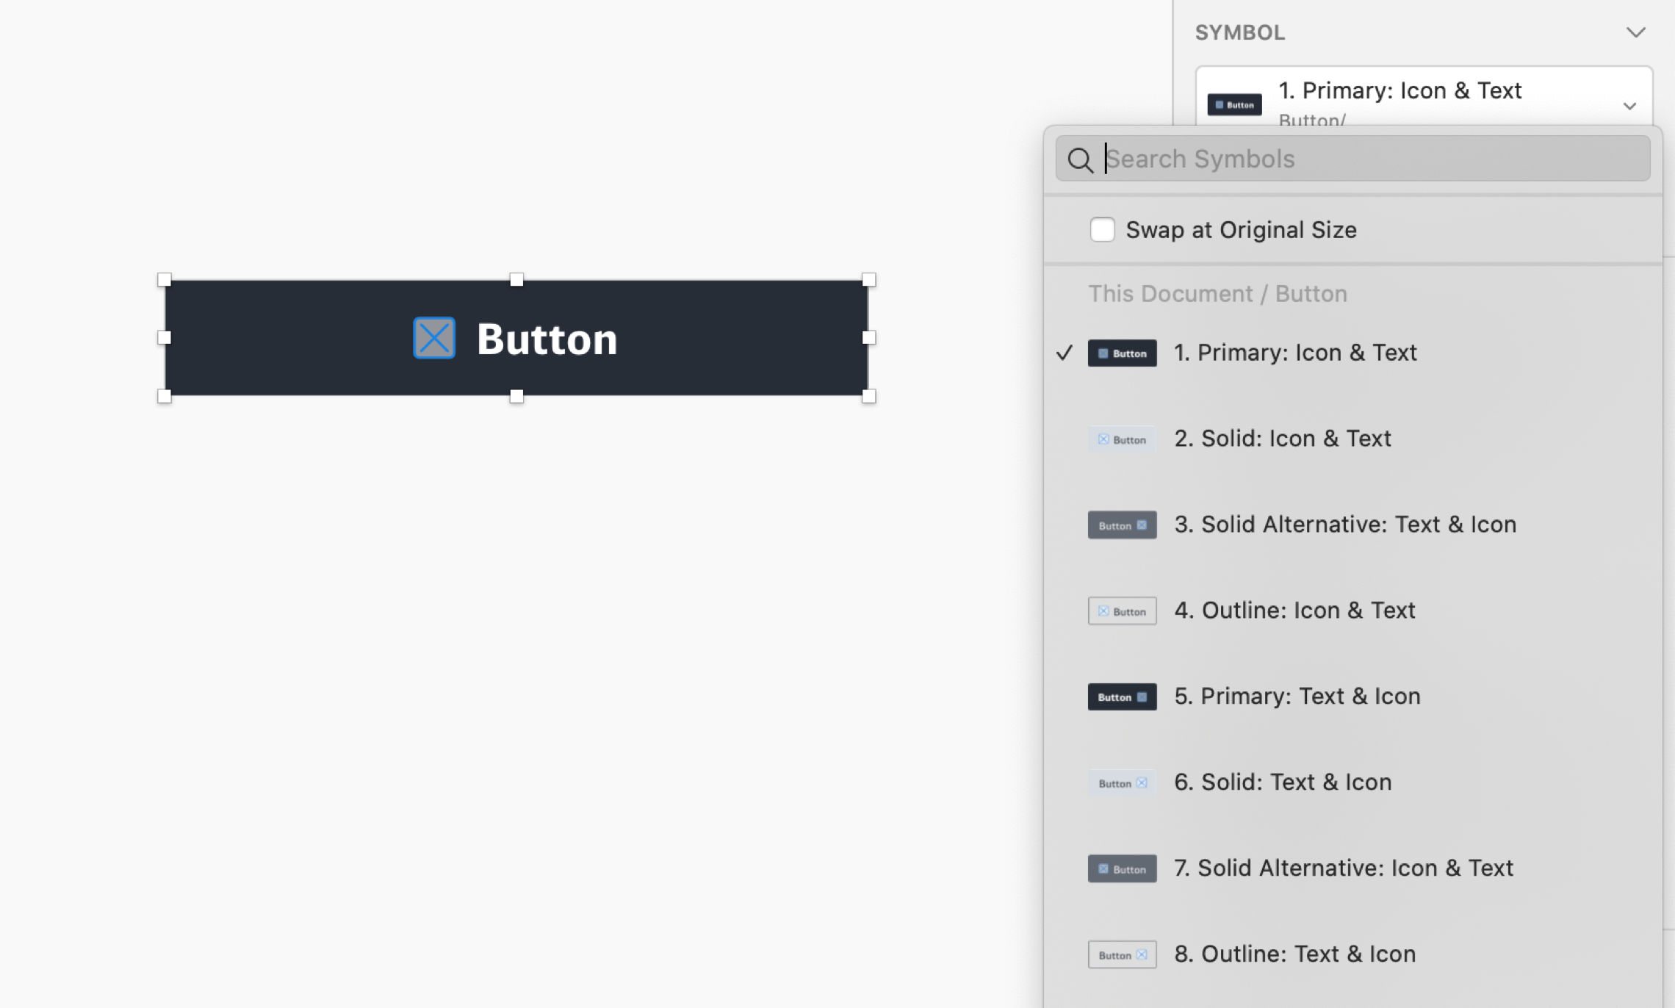The width and height of the screenshot is (1675, 1008).
Task: Click thumbnail of 4. Outline: Icon & Text
Action: tap(1122, 611)
